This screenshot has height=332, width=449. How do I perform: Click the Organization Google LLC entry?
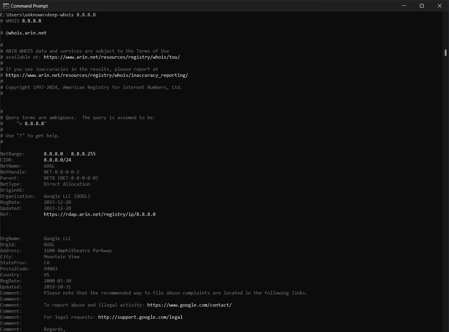[67, 196]
